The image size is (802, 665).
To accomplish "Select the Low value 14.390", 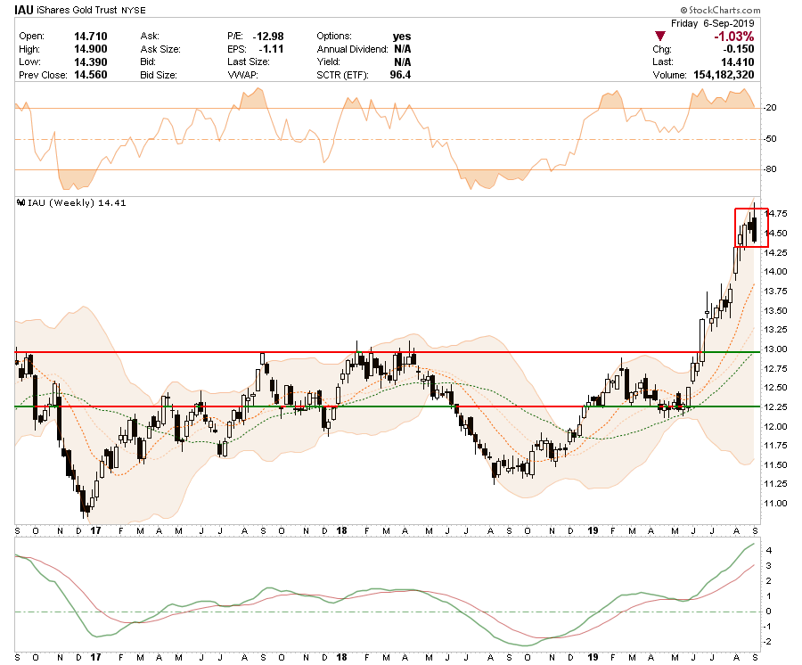I will click(91, 62).
